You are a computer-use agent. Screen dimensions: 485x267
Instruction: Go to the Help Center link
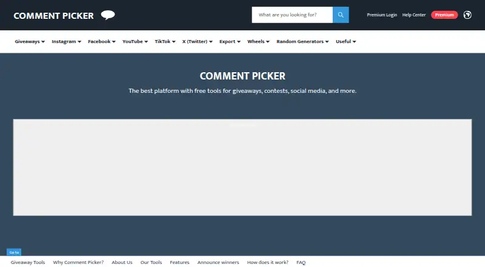point(414,15)
